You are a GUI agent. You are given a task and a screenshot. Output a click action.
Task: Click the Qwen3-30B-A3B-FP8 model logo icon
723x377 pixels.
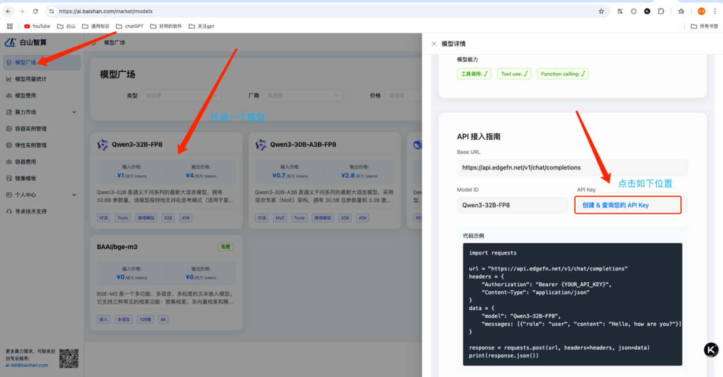pyautogui.click(x=261, y=145)
